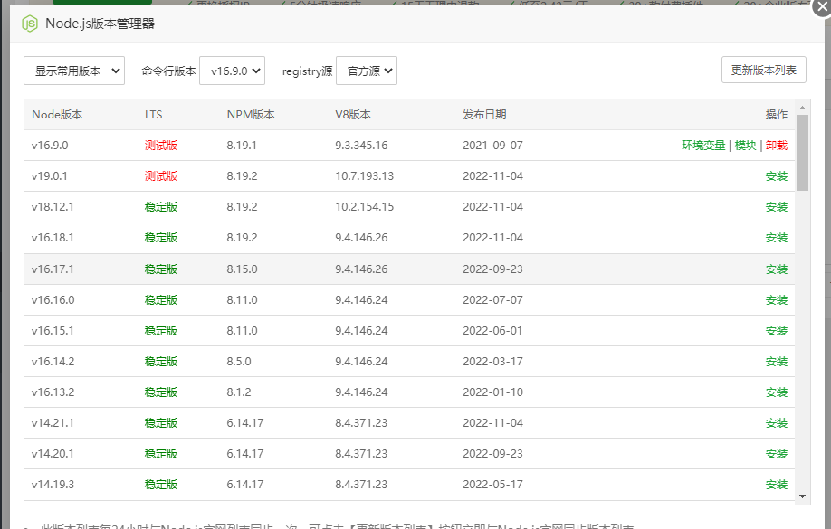The image size is (831, 529).
Task: Click the NPM版本 column header
Action: [x=251, y=114]
